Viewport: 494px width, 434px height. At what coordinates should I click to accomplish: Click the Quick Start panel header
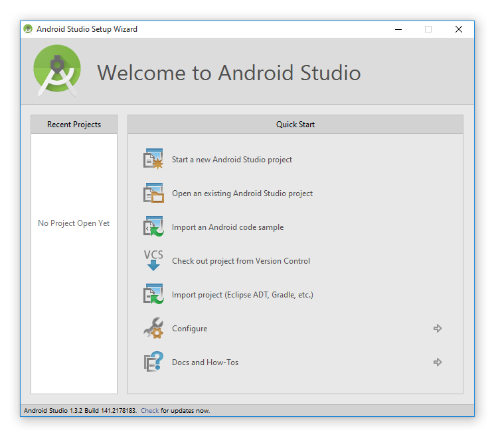[295, 124]
